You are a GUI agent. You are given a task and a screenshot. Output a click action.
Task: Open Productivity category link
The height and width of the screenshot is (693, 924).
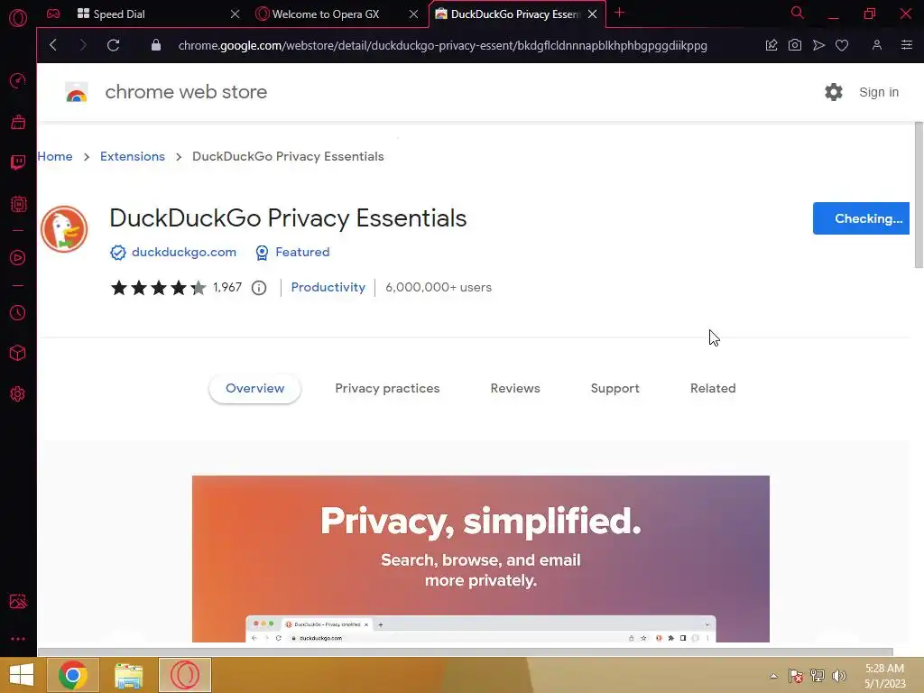[x=328, y=288]
